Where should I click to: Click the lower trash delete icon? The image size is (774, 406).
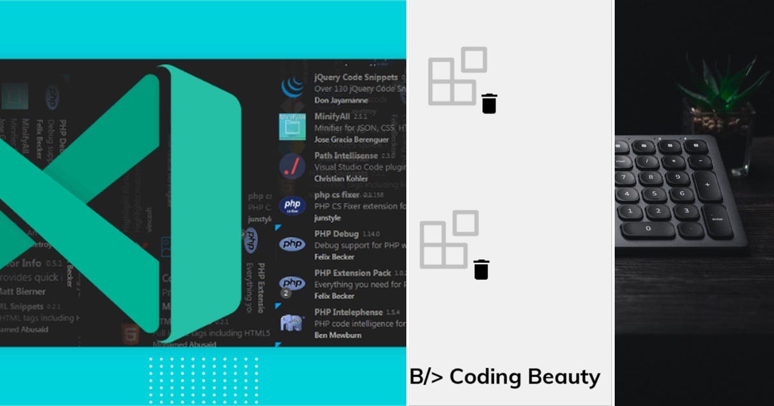(x=480, y=271)
